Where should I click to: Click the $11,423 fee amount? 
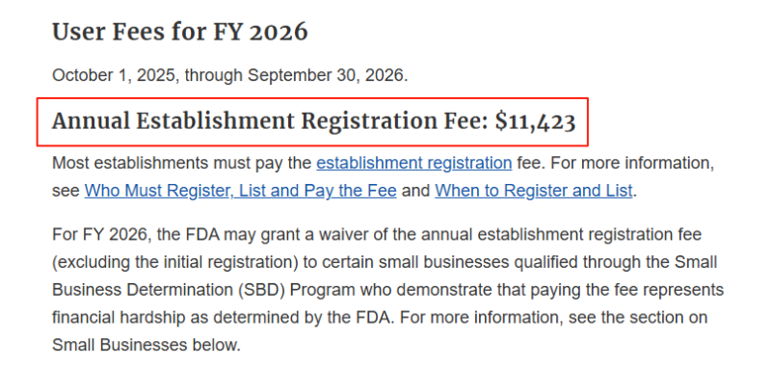tap(535, 121)
